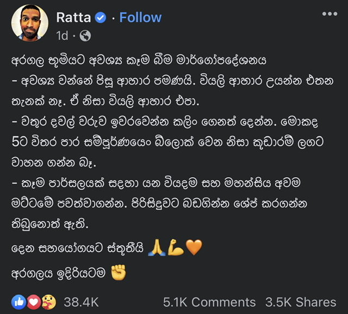
Task: Click the raised fist emoji
Action: click(x=119, y=272)
